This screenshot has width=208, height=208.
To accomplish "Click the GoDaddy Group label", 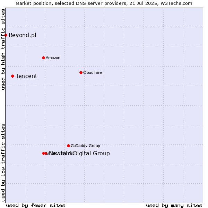I will [85, 146].
